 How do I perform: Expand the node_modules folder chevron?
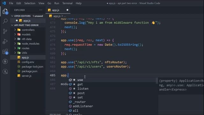15,43
